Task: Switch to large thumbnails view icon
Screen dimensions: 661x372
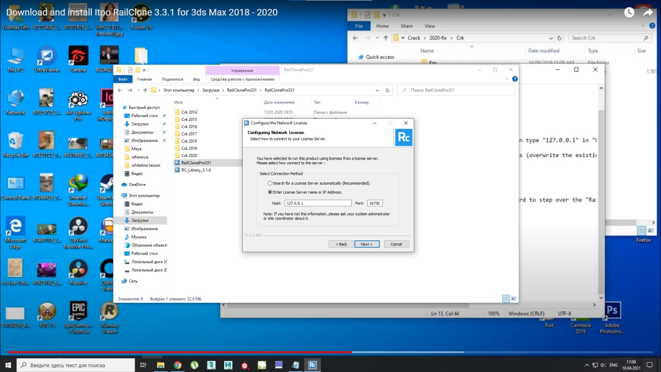Action: [x=514, y=299]
